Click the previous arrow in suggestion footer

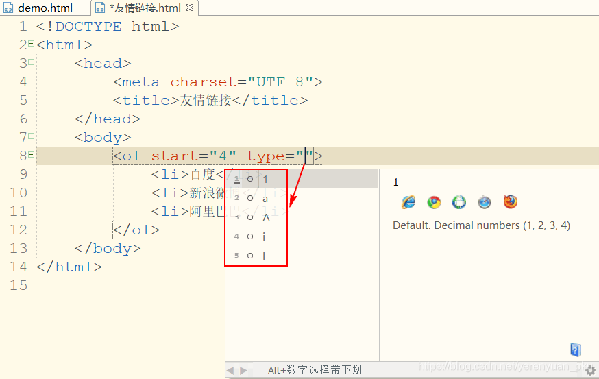pos(230,370)
